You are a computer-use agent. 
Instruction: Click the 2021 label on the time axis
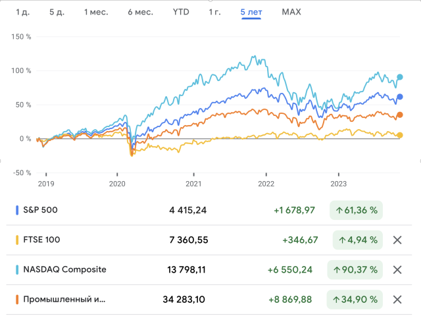[193, 184]
